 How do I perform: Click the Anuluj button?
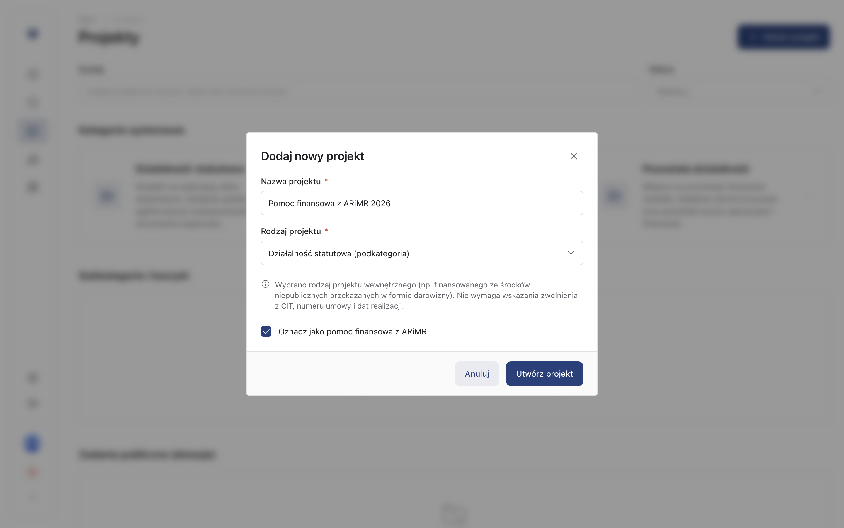point(477,374)
